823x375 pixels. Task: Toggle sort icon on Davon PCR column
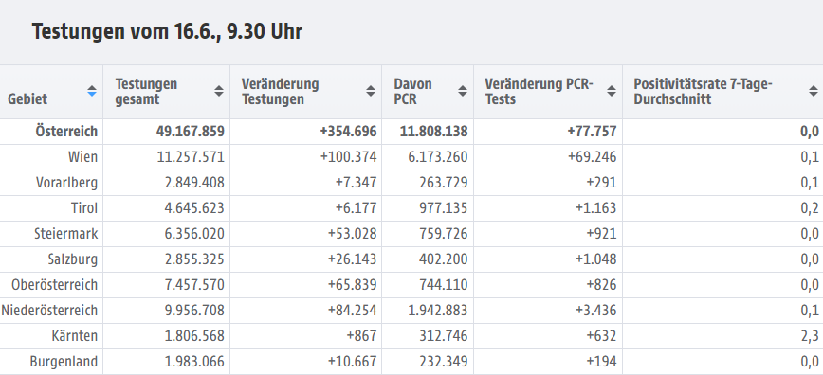[x=463, y=91]
